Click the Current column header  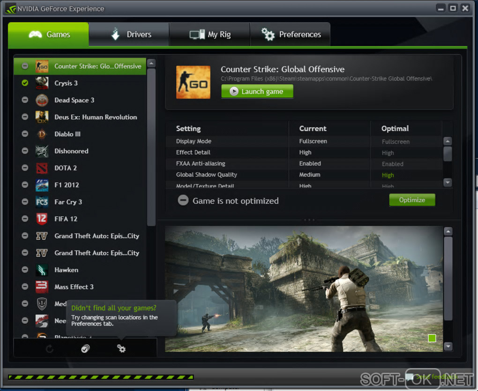coord(313,128)
